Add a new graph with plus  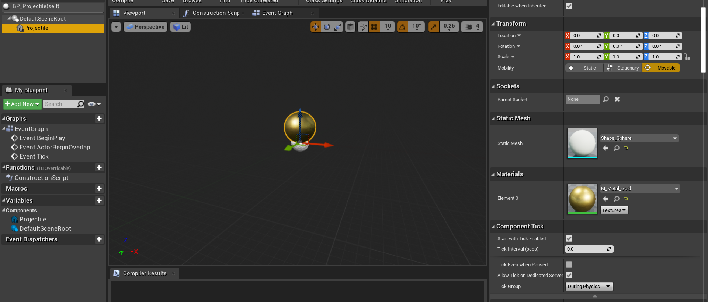99,118
